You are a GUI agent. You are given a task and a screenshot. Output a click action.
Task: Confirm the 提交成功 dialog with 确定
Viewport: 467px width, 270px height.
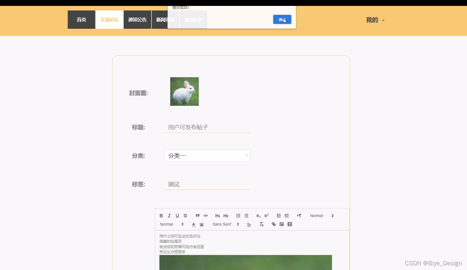pyautogui.click(x=282, y=20)
